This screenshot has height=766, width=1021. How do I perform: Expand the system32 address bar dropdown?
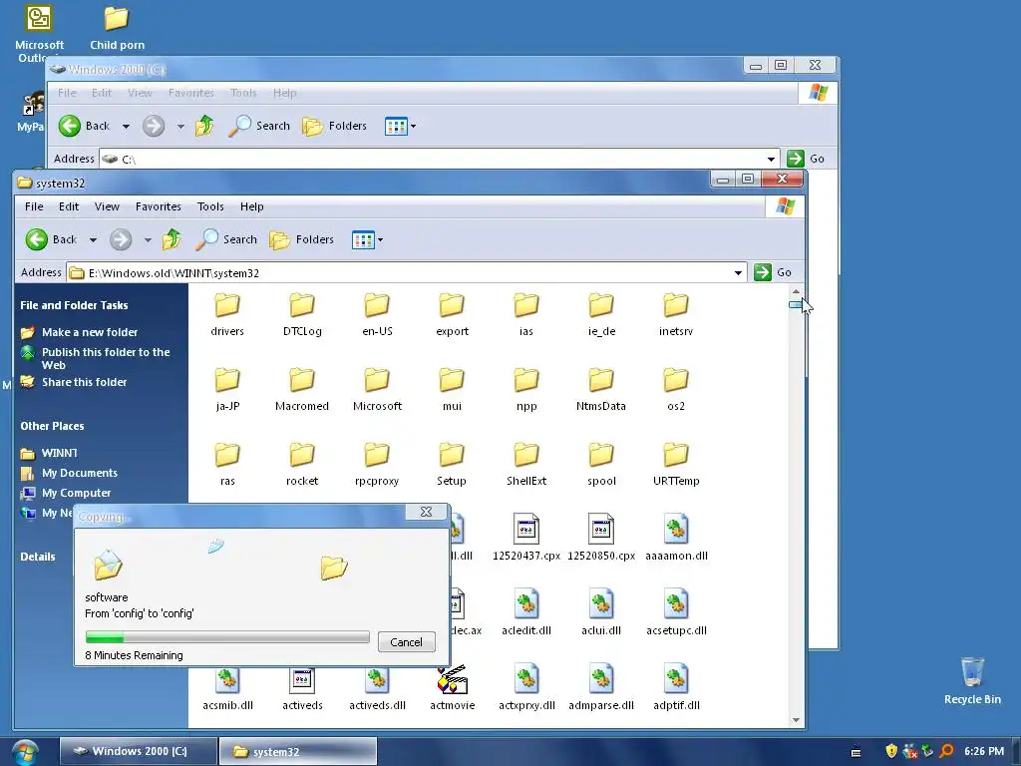tap(738, 273)
